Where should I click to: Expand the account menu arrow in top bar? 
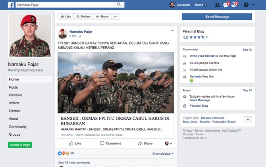pos(253,5)
